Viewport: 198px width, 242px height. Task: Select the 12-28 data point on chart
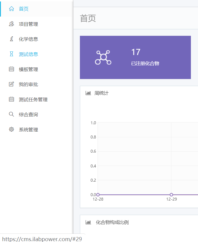pyautogui.click(x=98, y=195)
